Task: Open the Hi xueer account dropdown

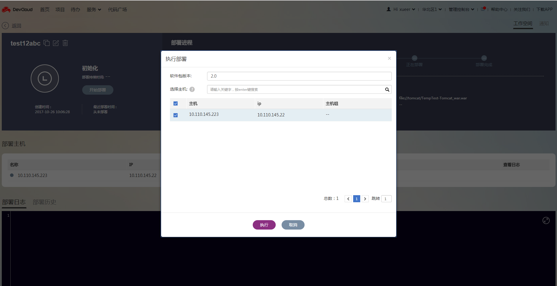Action: pos(404,9)
